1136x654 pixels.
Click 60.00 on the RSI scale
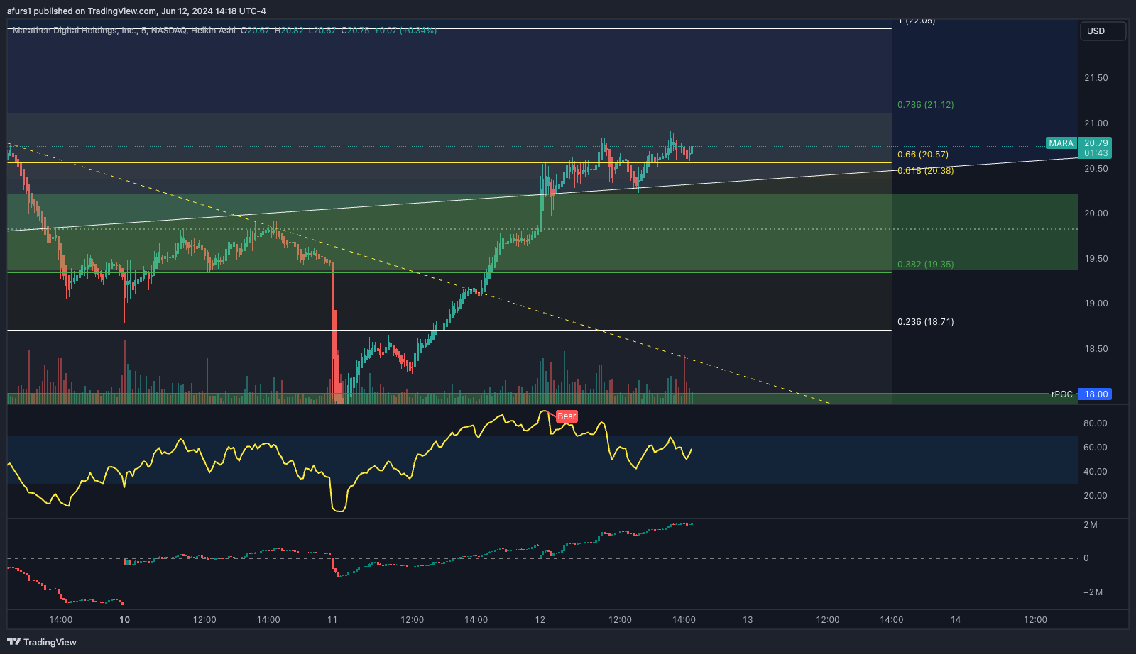(1096, 448)
